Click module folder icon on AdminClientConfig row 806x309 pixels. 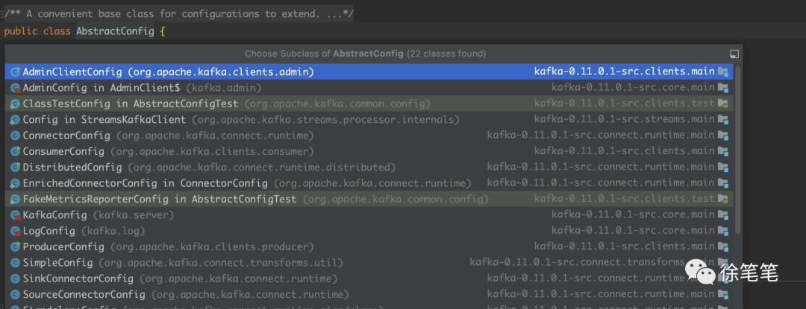pyautogui.click(x=723, y=71)
